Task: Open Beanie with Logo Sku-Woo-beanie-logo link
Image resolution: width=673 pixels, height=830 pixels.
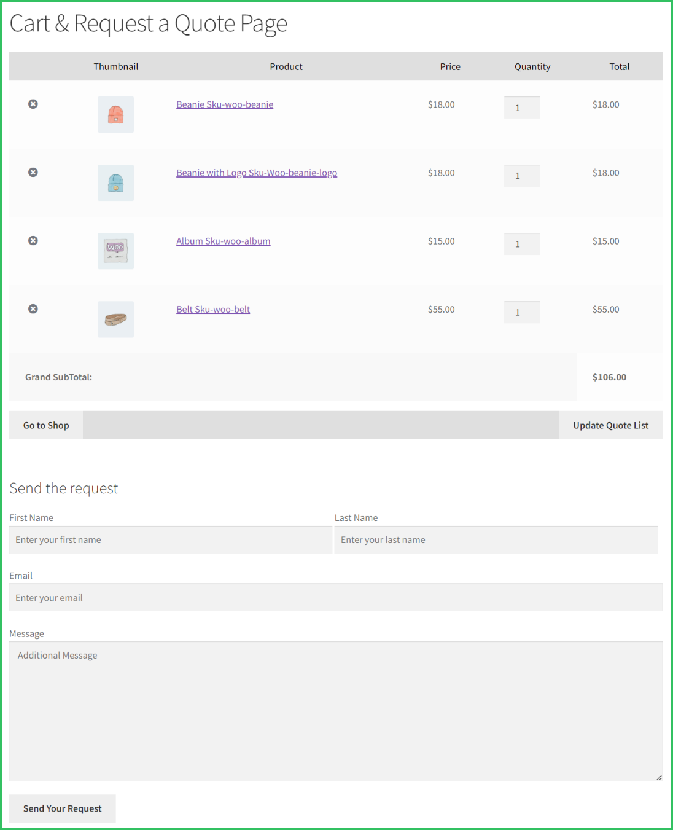Action: 257,173
